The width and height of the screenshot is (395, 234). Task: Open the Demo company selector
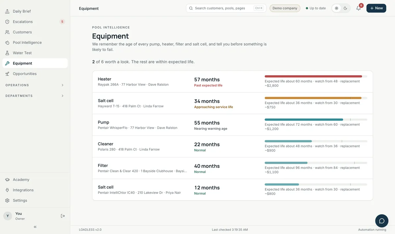point(285,8)
